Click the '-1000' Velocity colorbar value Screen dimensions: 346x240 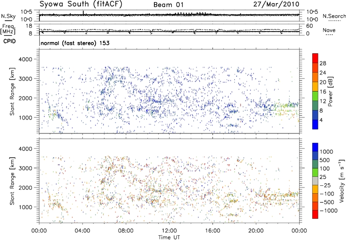pos(328,211)
